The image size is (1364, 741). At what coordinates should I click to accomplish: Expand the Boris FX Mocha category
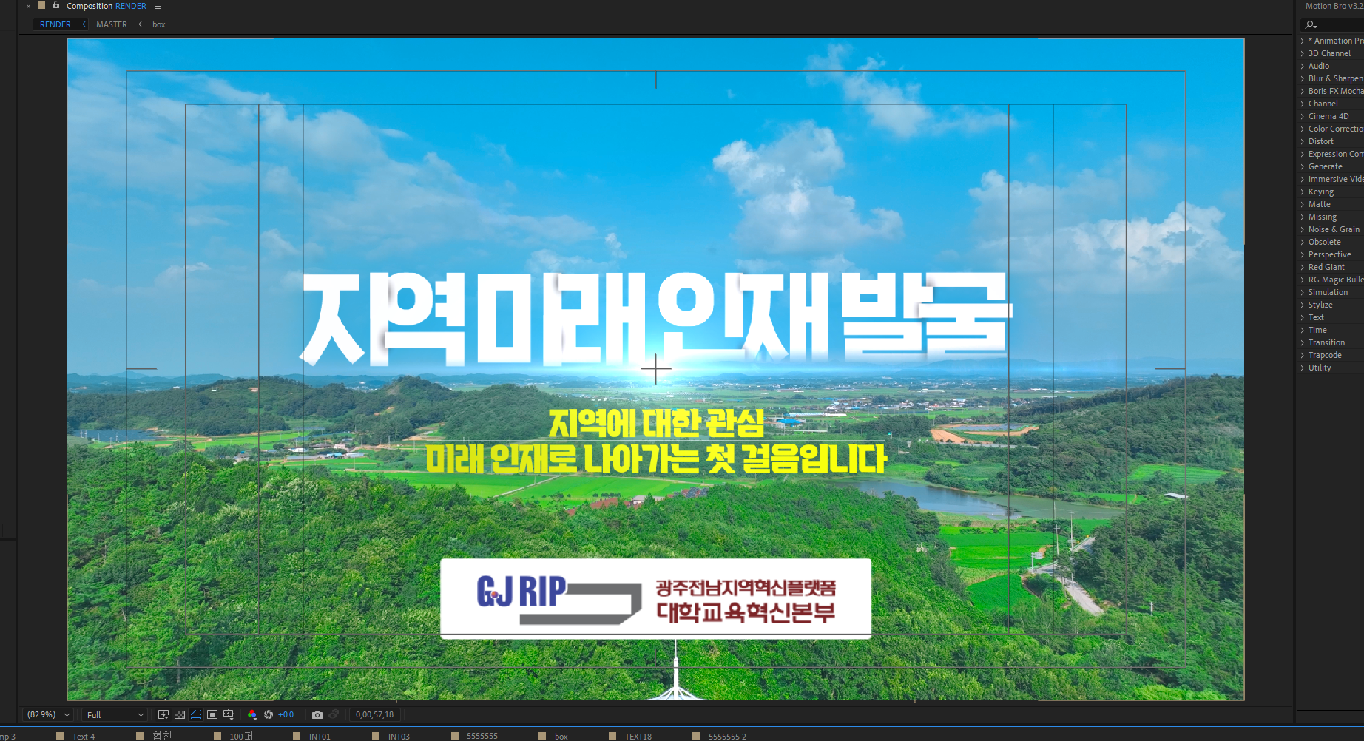(1303, 91)
